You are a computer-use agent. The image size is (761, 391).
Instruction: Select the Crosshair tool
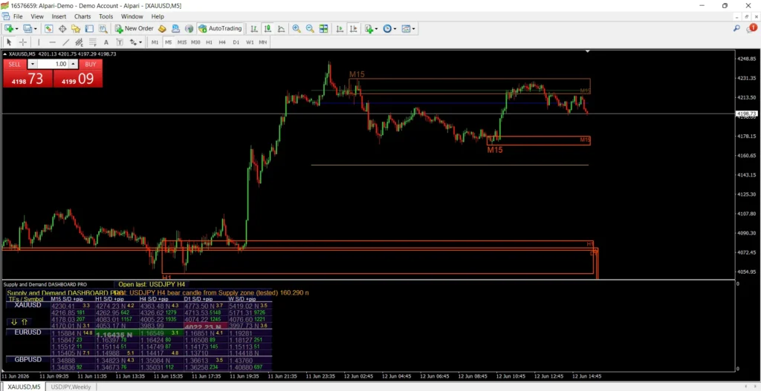23,42
